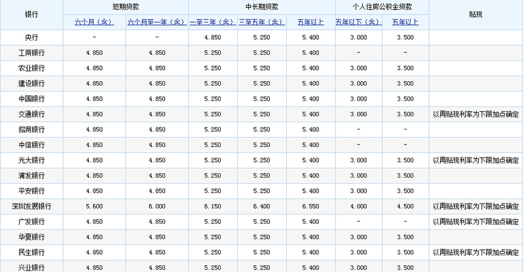The width and height of the screenshot is (524, 272).
Task: Select 3.500 in the 华夏银行 row
Action: click(x=405, y=237)
